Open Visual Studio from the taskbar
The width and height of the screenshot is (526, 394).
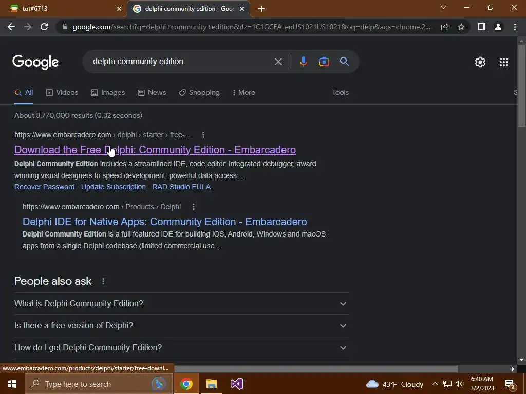tap(236, 384)
